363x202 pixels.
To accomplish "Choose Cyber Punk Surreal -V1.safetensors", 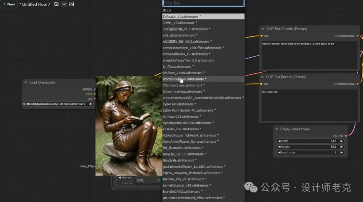I will click(203, 110).
